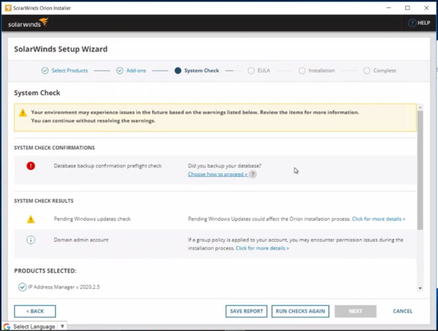Image resolution: width=438 pixels, height=331 pixels.
Task: Select the Complete step label
Action: [384, 71]
